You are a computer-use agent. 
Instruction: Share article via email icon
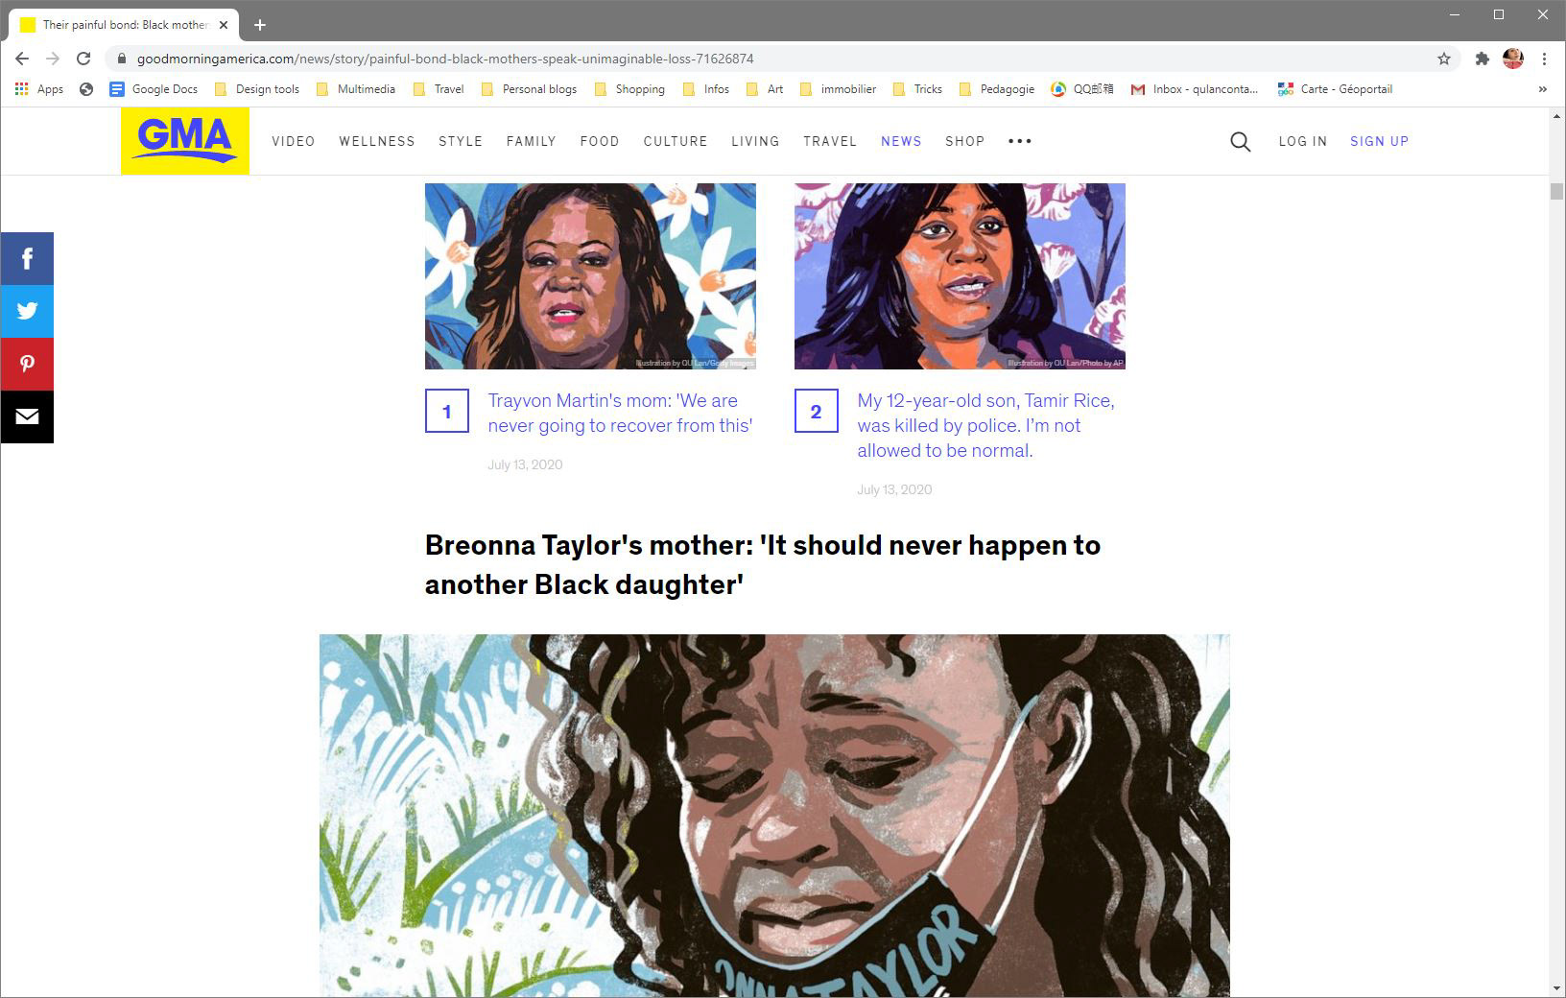click(x=27, y=416)
